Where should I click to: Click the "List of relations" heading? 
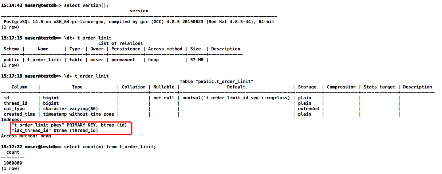point(121,43)
